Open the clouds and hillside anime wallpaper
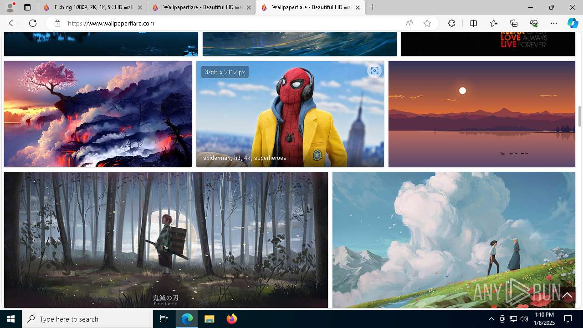The image size is (583, 328). click(x=454, y=240)
